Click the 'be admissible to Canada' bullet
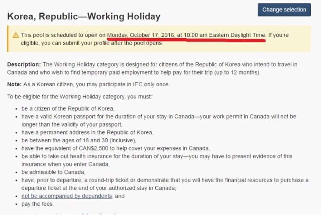This screenshot has height=215, width=321. (53, 172)
